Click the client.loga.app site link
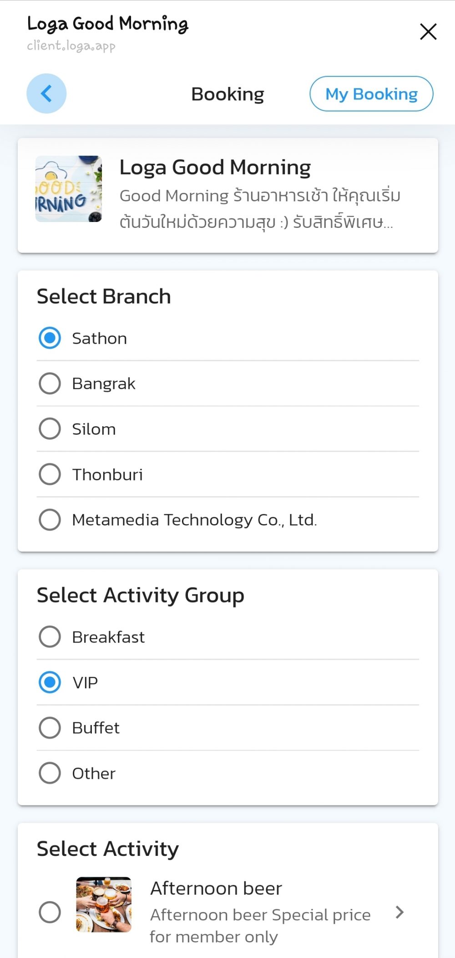Image resolution: width=455 pixels, height=958 pixels. (x=71, y=45)
